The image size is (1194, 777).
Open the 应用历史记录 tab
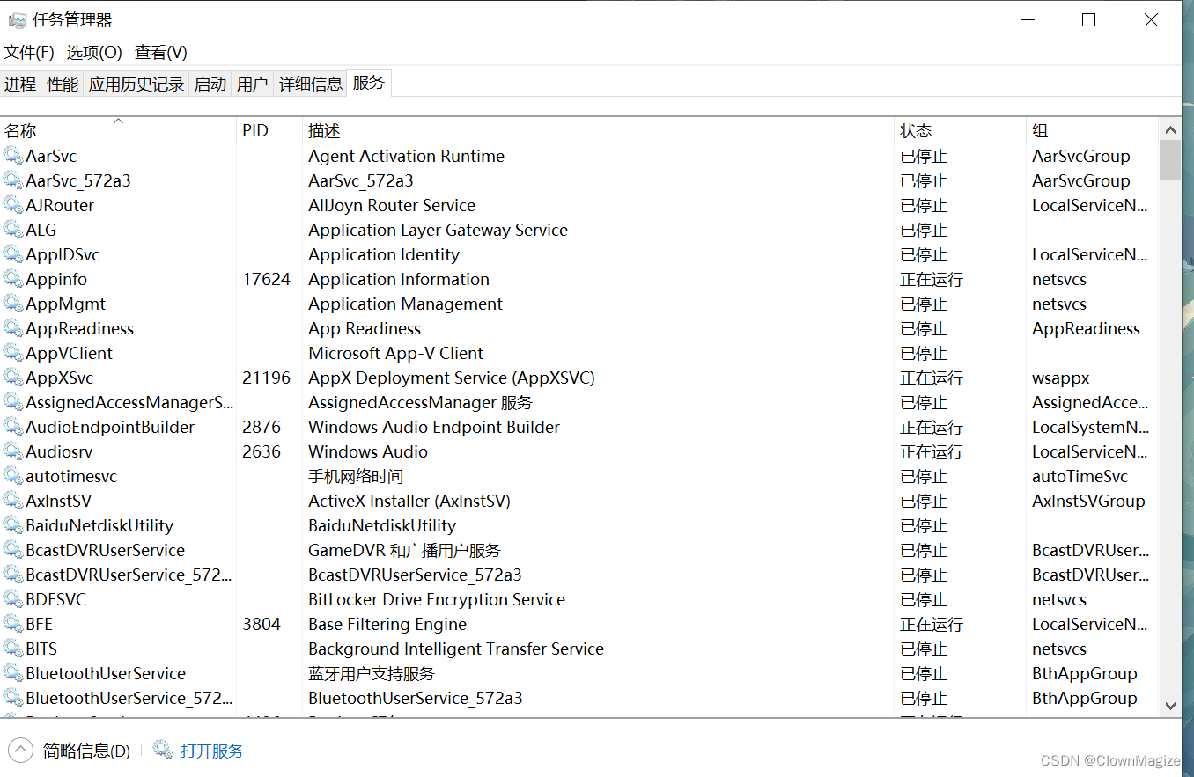136,84
